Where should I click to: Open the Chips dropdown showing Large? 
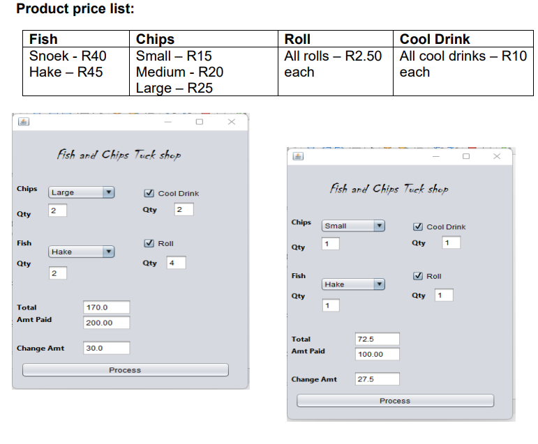pos(82,192)
